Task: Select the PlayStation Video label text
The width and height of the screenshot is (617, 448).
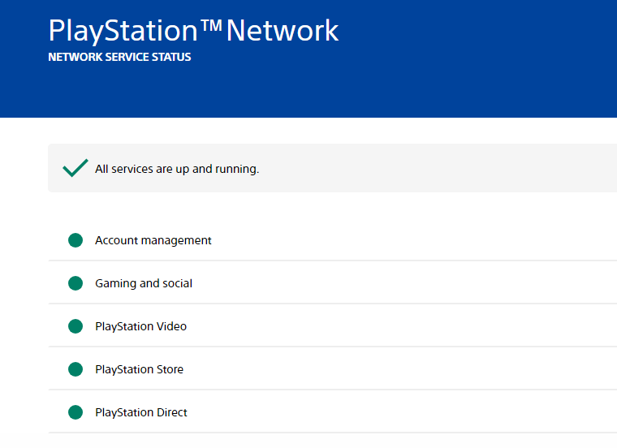Action: pyautogui.click(x=141, y=326)
